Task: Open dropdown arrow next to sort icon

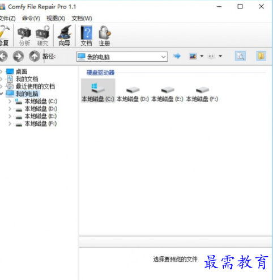Action: pos(220,56)
